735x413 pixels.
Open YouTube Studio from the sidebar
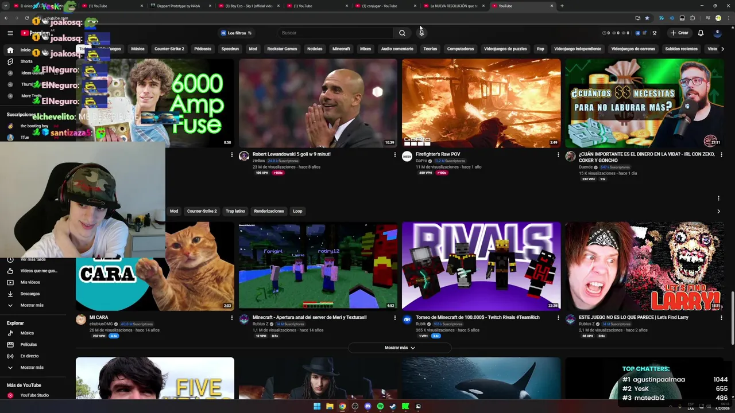[x=34, y=395]
